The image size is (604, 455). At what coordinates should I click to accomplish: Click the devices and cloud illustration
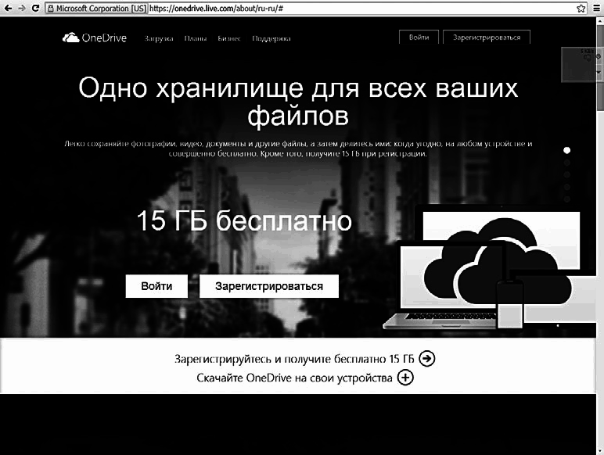coord(488,267)
